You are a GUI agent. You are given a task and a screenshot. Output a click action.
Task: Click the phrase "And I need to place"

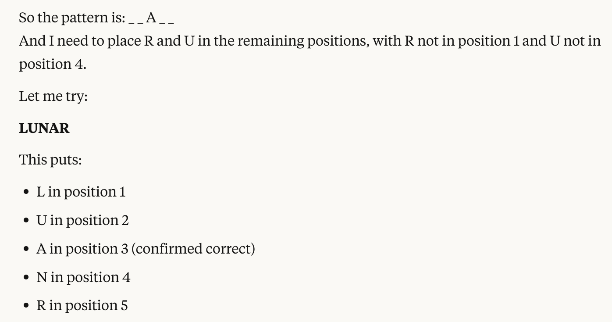click(80, 41)
